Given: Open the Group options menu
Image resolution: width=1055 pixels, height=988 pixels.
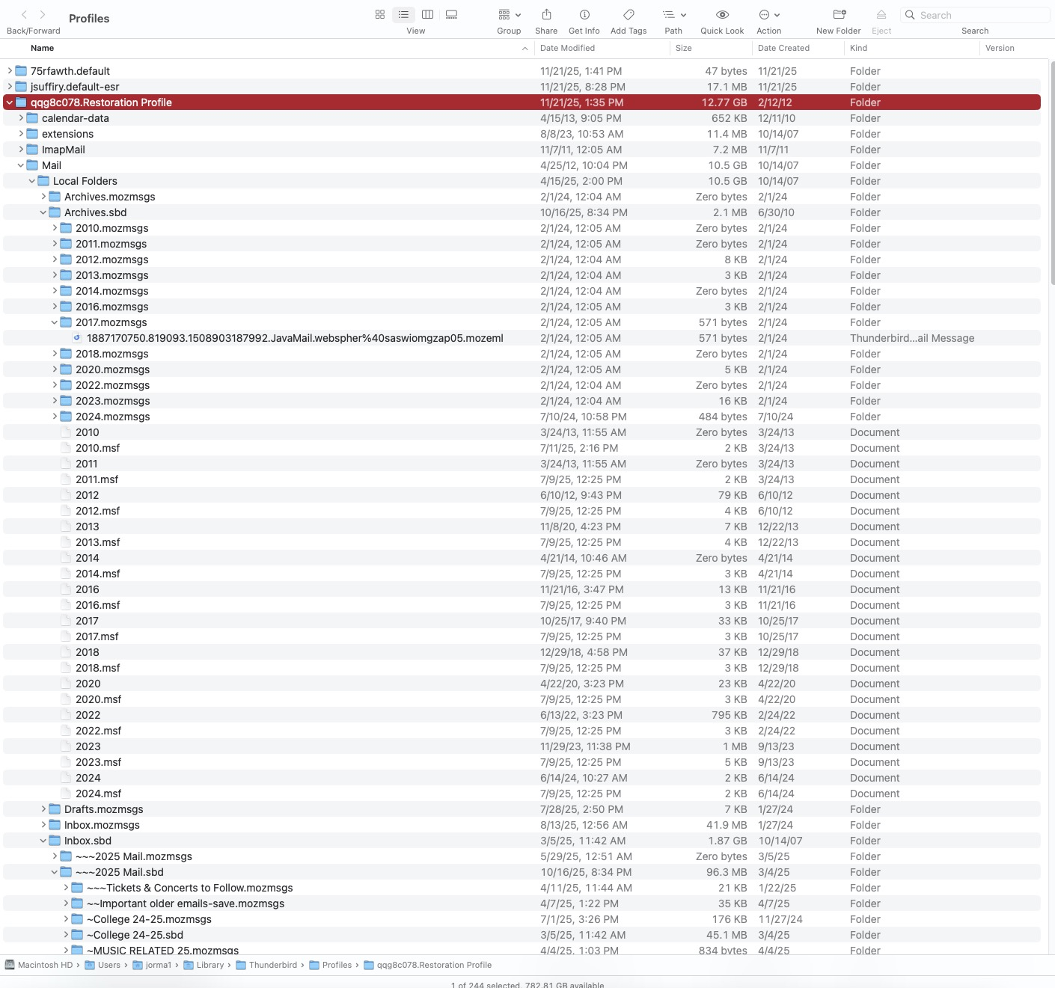Looking at the screenshot, I should pos(509,14).
